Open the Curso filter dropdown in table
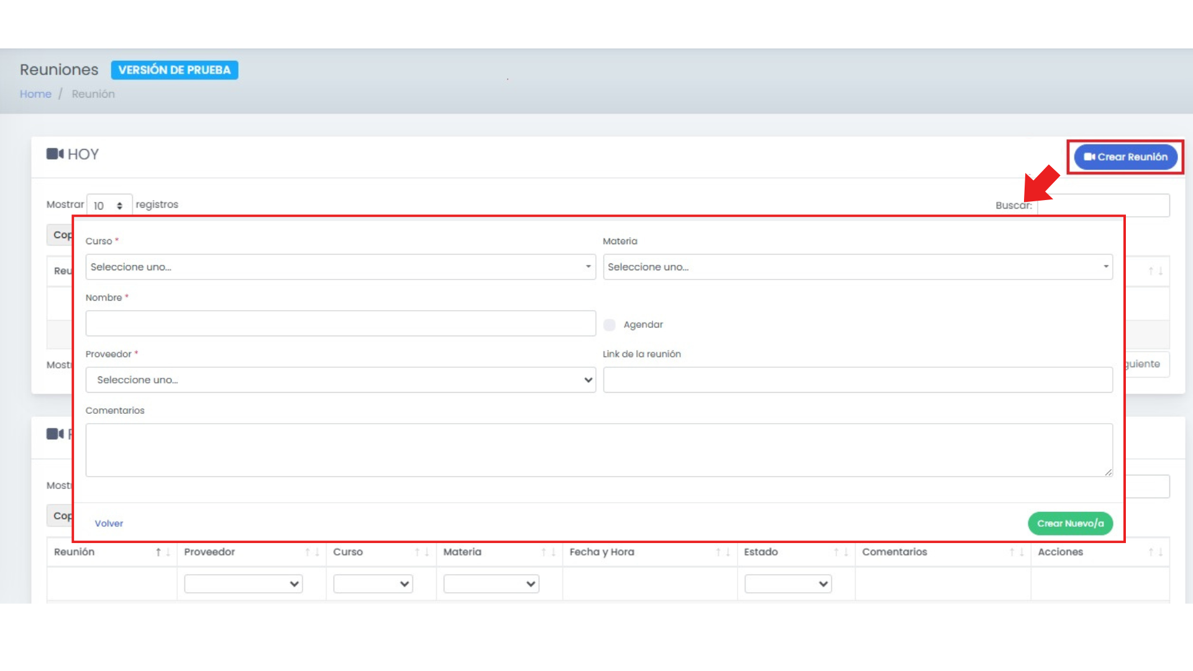This screenshot has height=671, width=1193. point(373,584)
